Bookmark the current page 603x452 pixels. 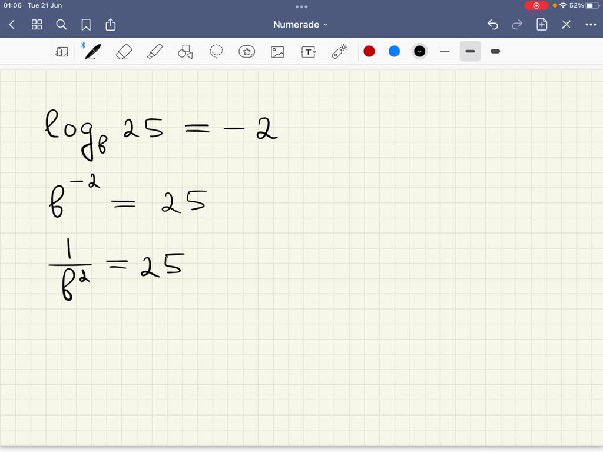(x=86, y=25)
